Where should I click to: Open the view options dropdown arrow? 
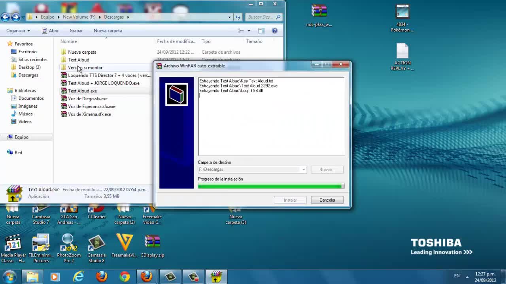click(x=249, y=31)
